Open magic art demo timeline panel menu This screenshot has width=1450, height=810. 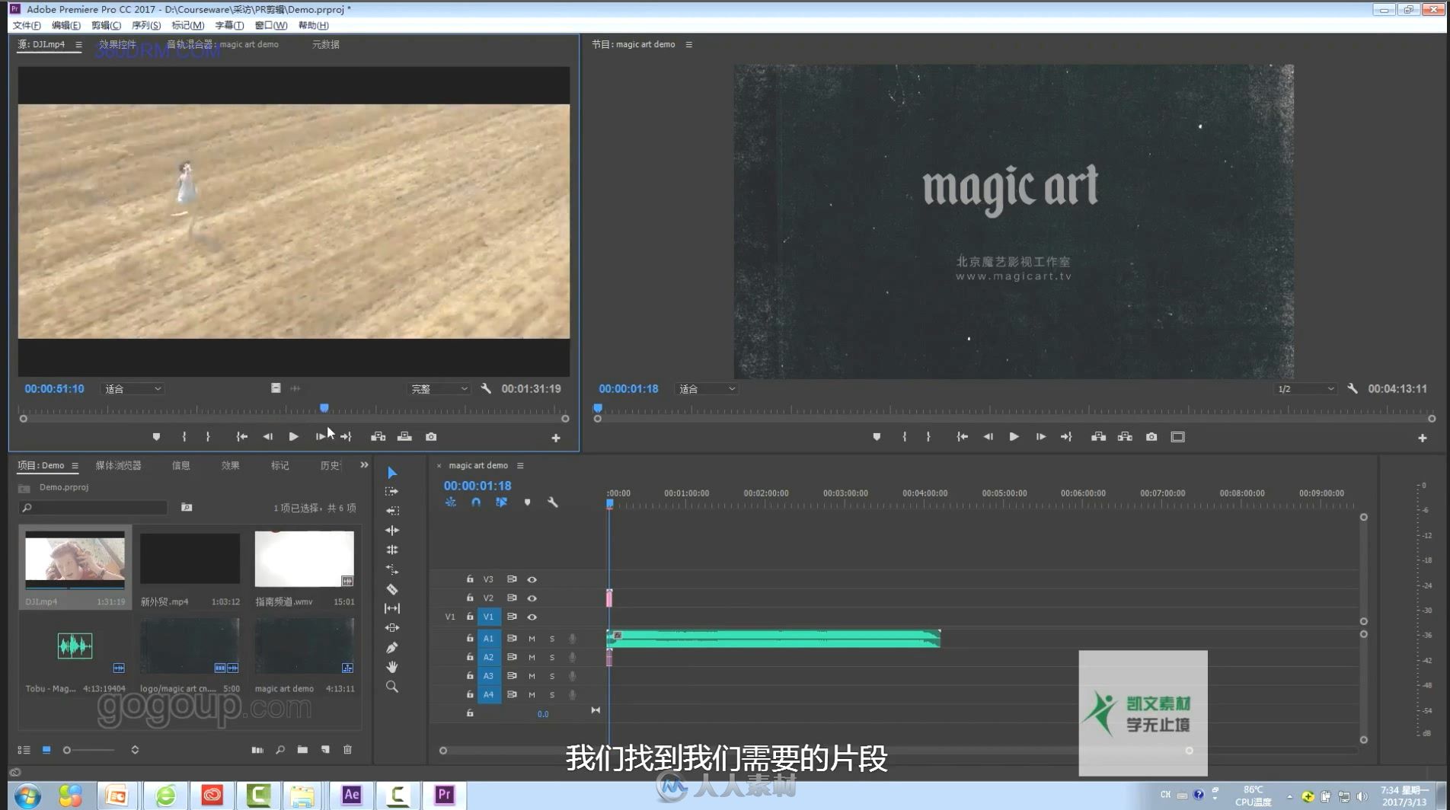520,465
